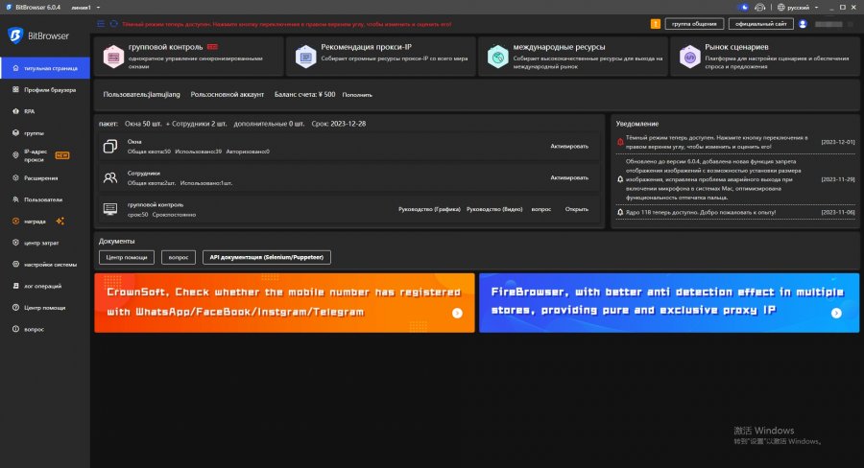Open the группа общения button
The image size is (864, 468).
coord(694,24)
